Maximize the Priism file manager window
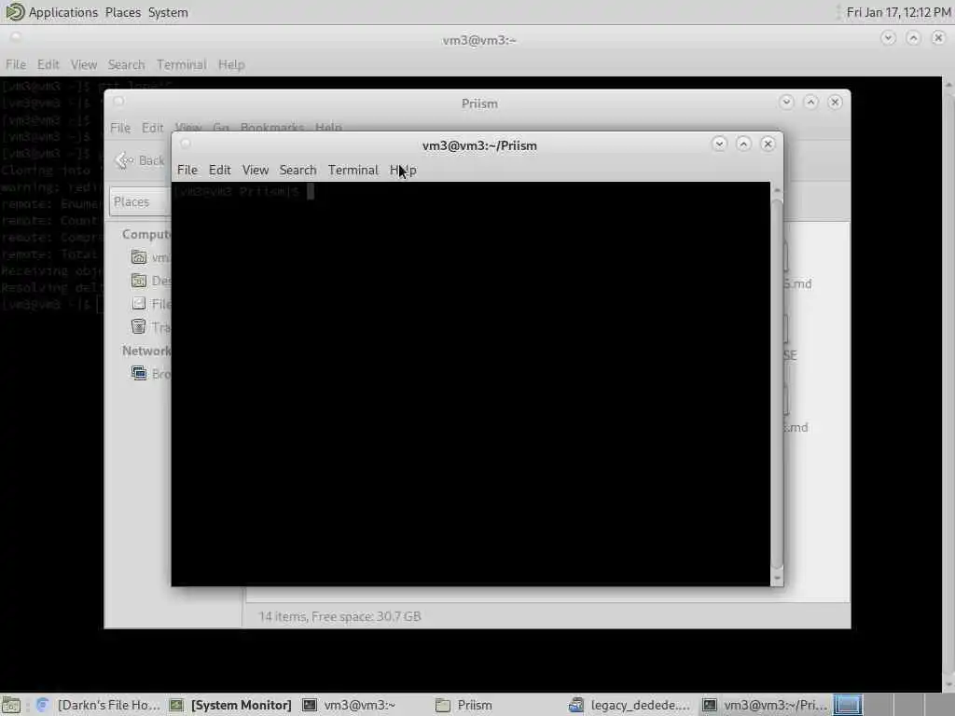 (810, 103)
